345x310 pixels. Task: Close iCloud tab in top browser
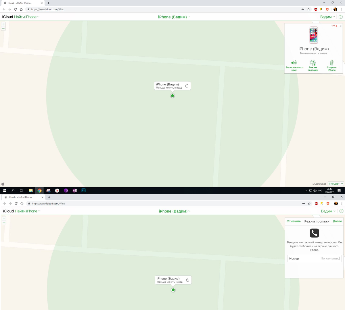tap(42, 3)
